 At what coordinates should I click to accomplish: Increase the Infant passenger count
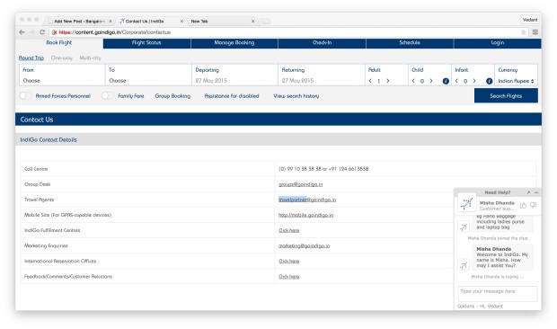pos(474,81)
